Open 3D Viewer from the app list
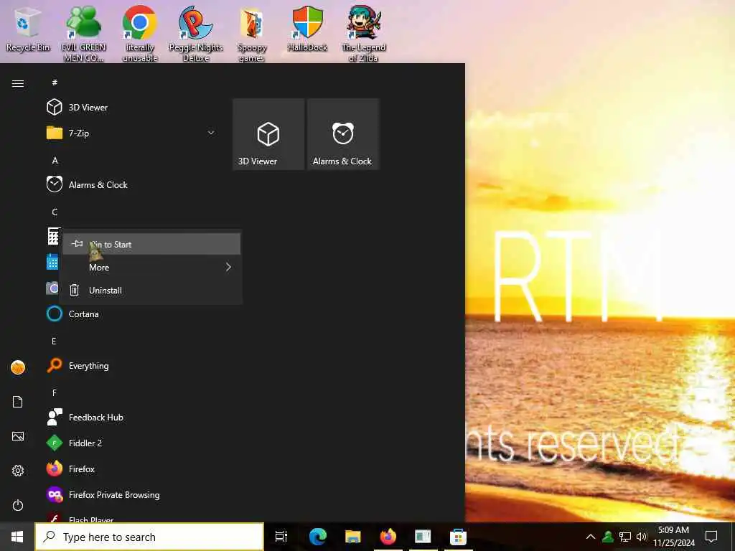 pos(131,108)
